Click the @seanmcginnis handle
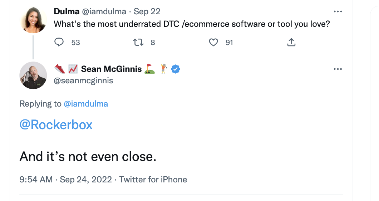This screenshot has height=201, width=379. [x=83, y=80]
